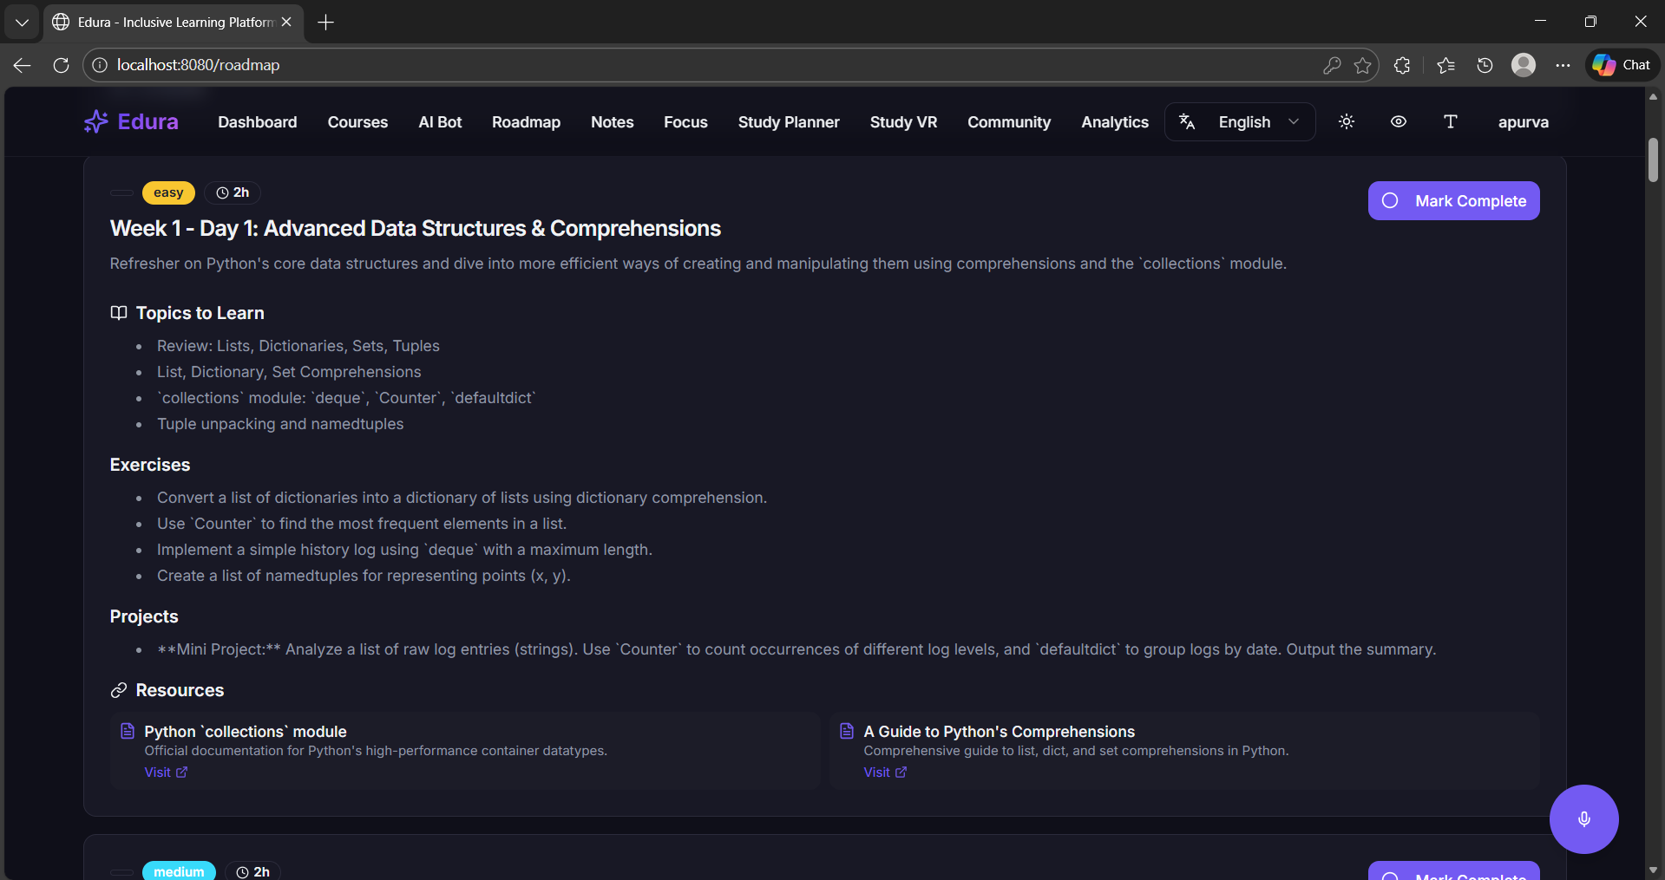
Task: Click the 'List, Dictionary, Set Comprehensions' topic
Action: 289,372
